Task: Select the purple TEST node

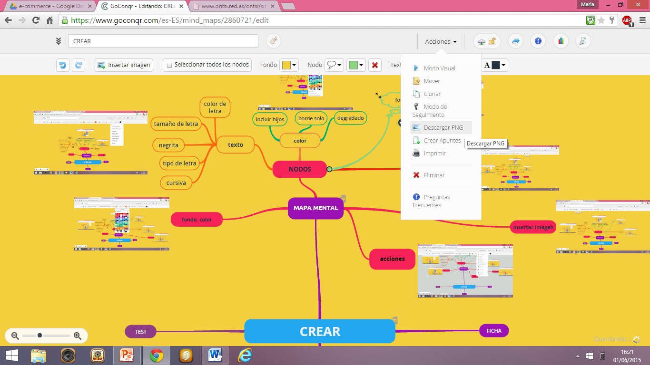Action: [x=140, y=332]
